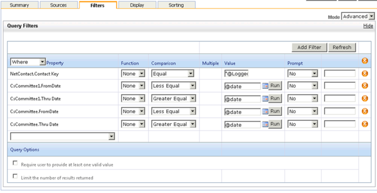Delete the CsCommittee.Thru Date filter row
This screenshot has width=377, height=193.
pyautogui.click(x=365, y=124)
